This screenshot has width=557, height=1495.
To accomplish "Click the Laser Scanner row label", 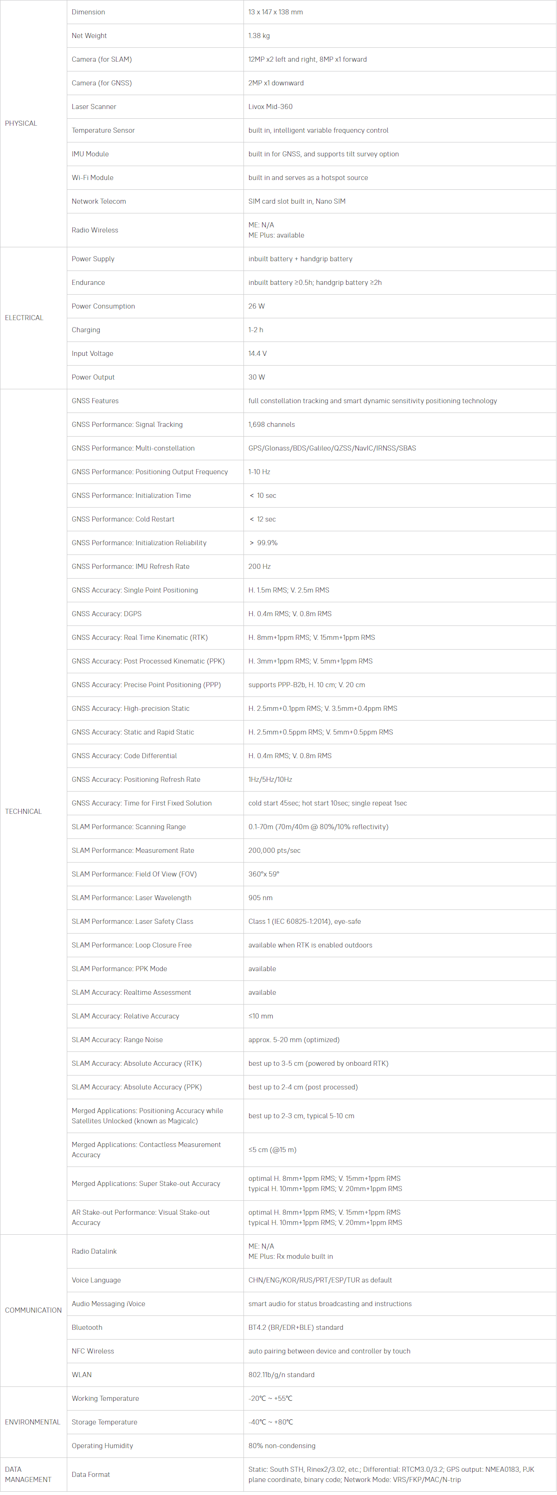I will pyautogui.click(x=94, y=107).
